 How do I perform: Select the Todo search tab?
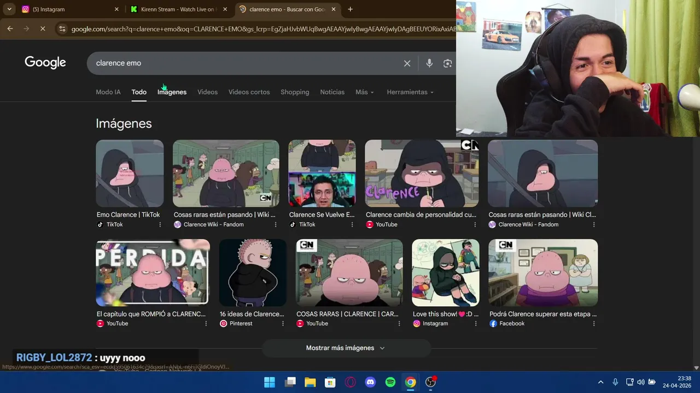click(x=139, y=92)
